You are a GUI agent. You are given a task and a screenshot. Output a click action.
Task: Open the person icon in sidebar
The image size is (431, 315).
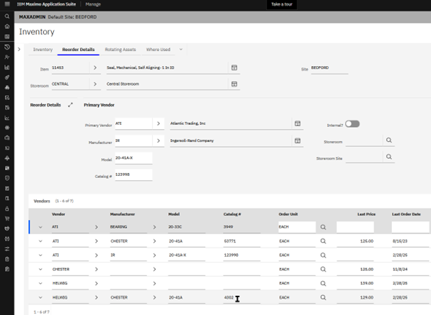[7, 57]
